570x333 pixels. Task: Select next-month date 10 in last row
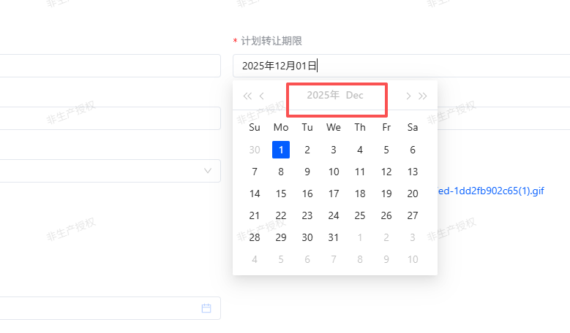click(413, 259)
